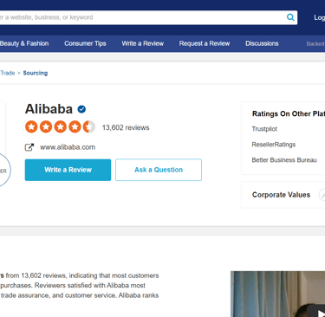This screenshot has height=317, width=325.
Task: Play the video thumbnail
Action: [319, 313]
